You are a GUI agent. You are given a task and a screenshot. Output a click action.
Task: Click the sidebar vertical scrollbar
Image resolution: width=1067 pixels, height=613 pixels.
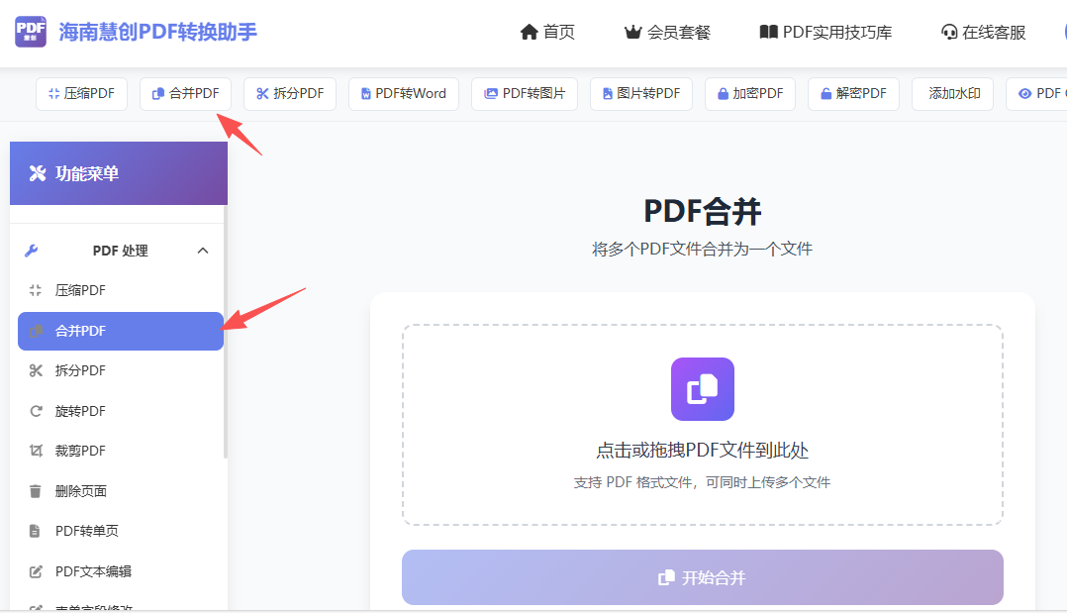pyautogui.click(x=226, y=333)
